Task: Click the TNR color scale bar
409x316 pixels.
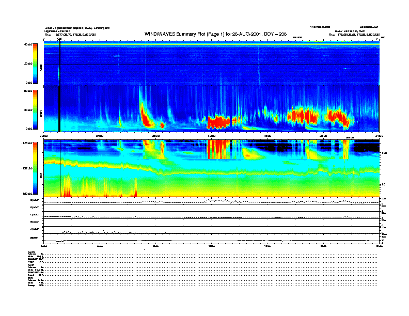Action: point(35,168)
